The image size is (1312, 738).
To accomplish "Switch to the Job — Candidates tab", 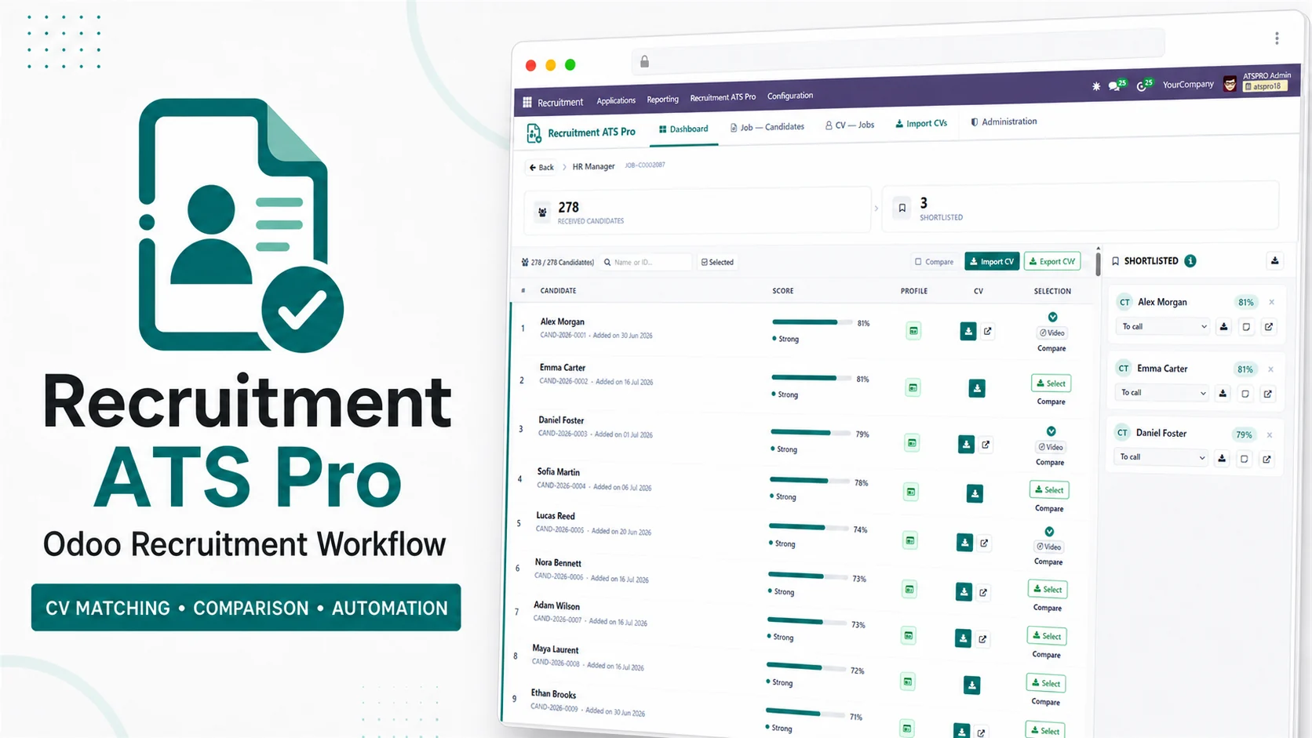I will (767, 127).
